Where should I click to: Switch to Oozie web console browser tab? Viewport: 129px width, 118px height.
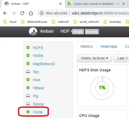click(x=96, y=4)
